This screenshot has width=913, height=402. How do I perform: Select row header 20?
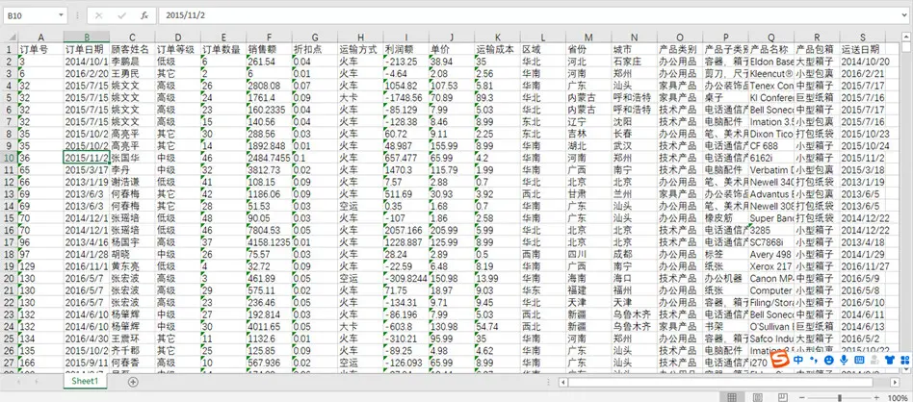pos(10,278)
